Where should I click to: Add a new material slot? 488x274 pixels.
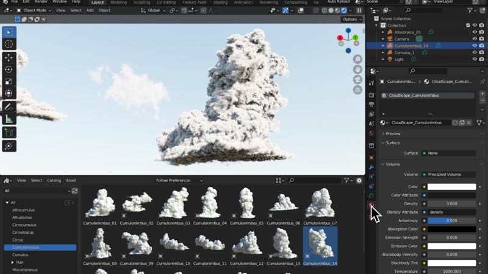[483, 94]
